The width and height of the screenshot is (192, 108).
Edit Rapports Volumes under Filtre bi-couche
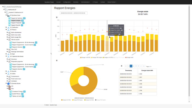point(24,47)
